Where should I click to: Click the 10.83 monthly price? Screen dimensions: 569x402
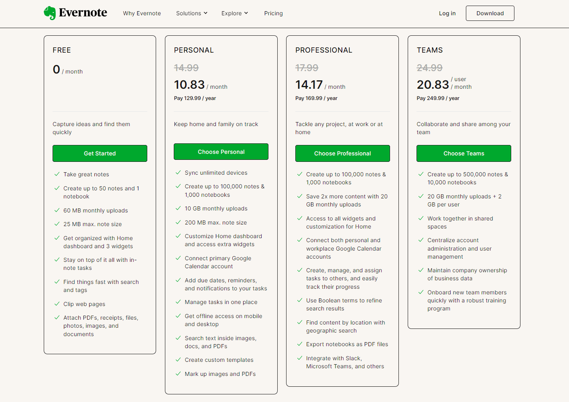coord(189,85)
